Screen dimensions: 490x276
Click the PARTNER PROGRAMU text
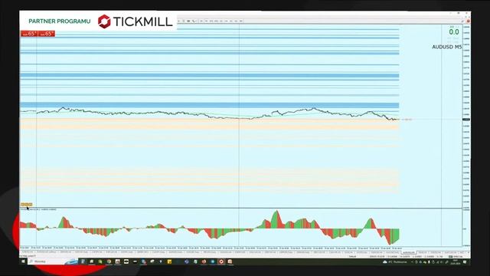(x=60, y=21)
